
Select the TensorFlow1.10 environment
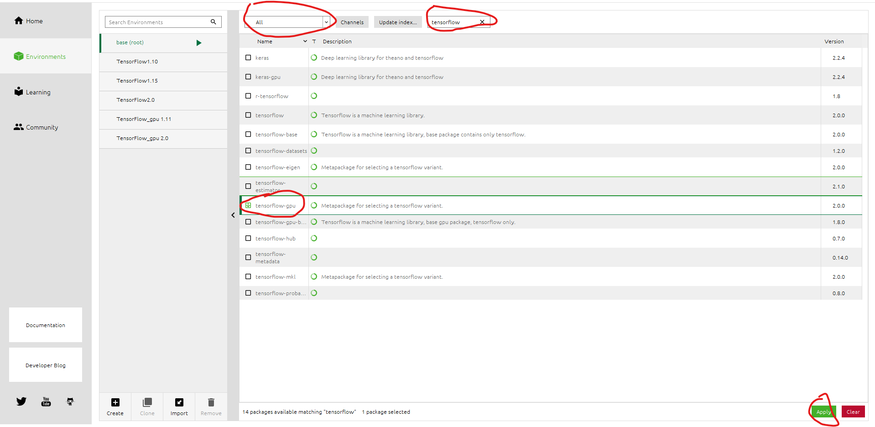[x=163, y=62]
